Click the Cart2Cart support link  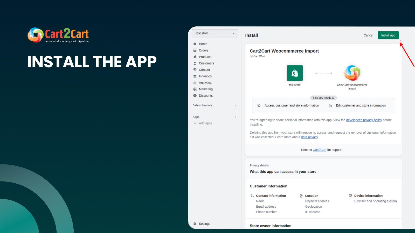[x=319, y=150]
